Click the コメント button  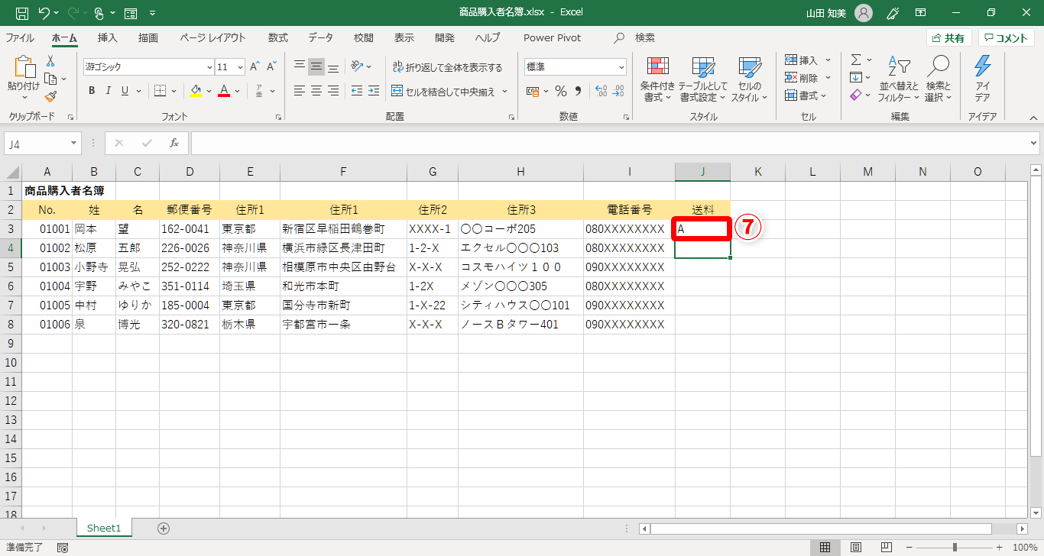(1007, 38)
